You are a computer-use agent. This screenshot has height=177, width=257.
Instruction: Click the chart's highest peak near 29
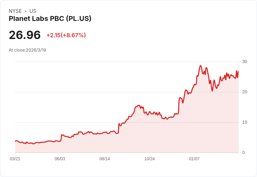point(201,66)
